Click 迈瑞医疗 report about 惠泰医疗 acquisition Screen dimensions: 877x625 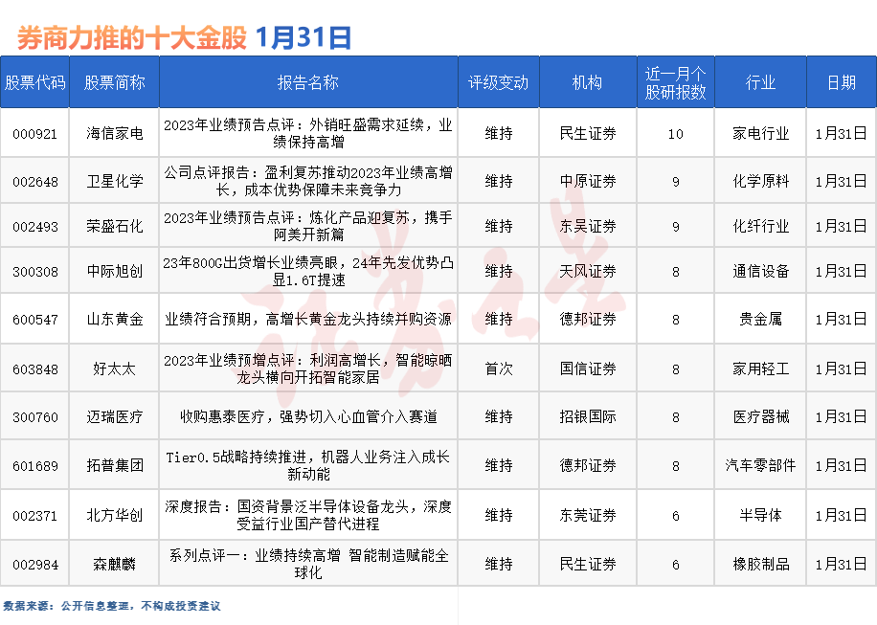(x=308, y=416)
